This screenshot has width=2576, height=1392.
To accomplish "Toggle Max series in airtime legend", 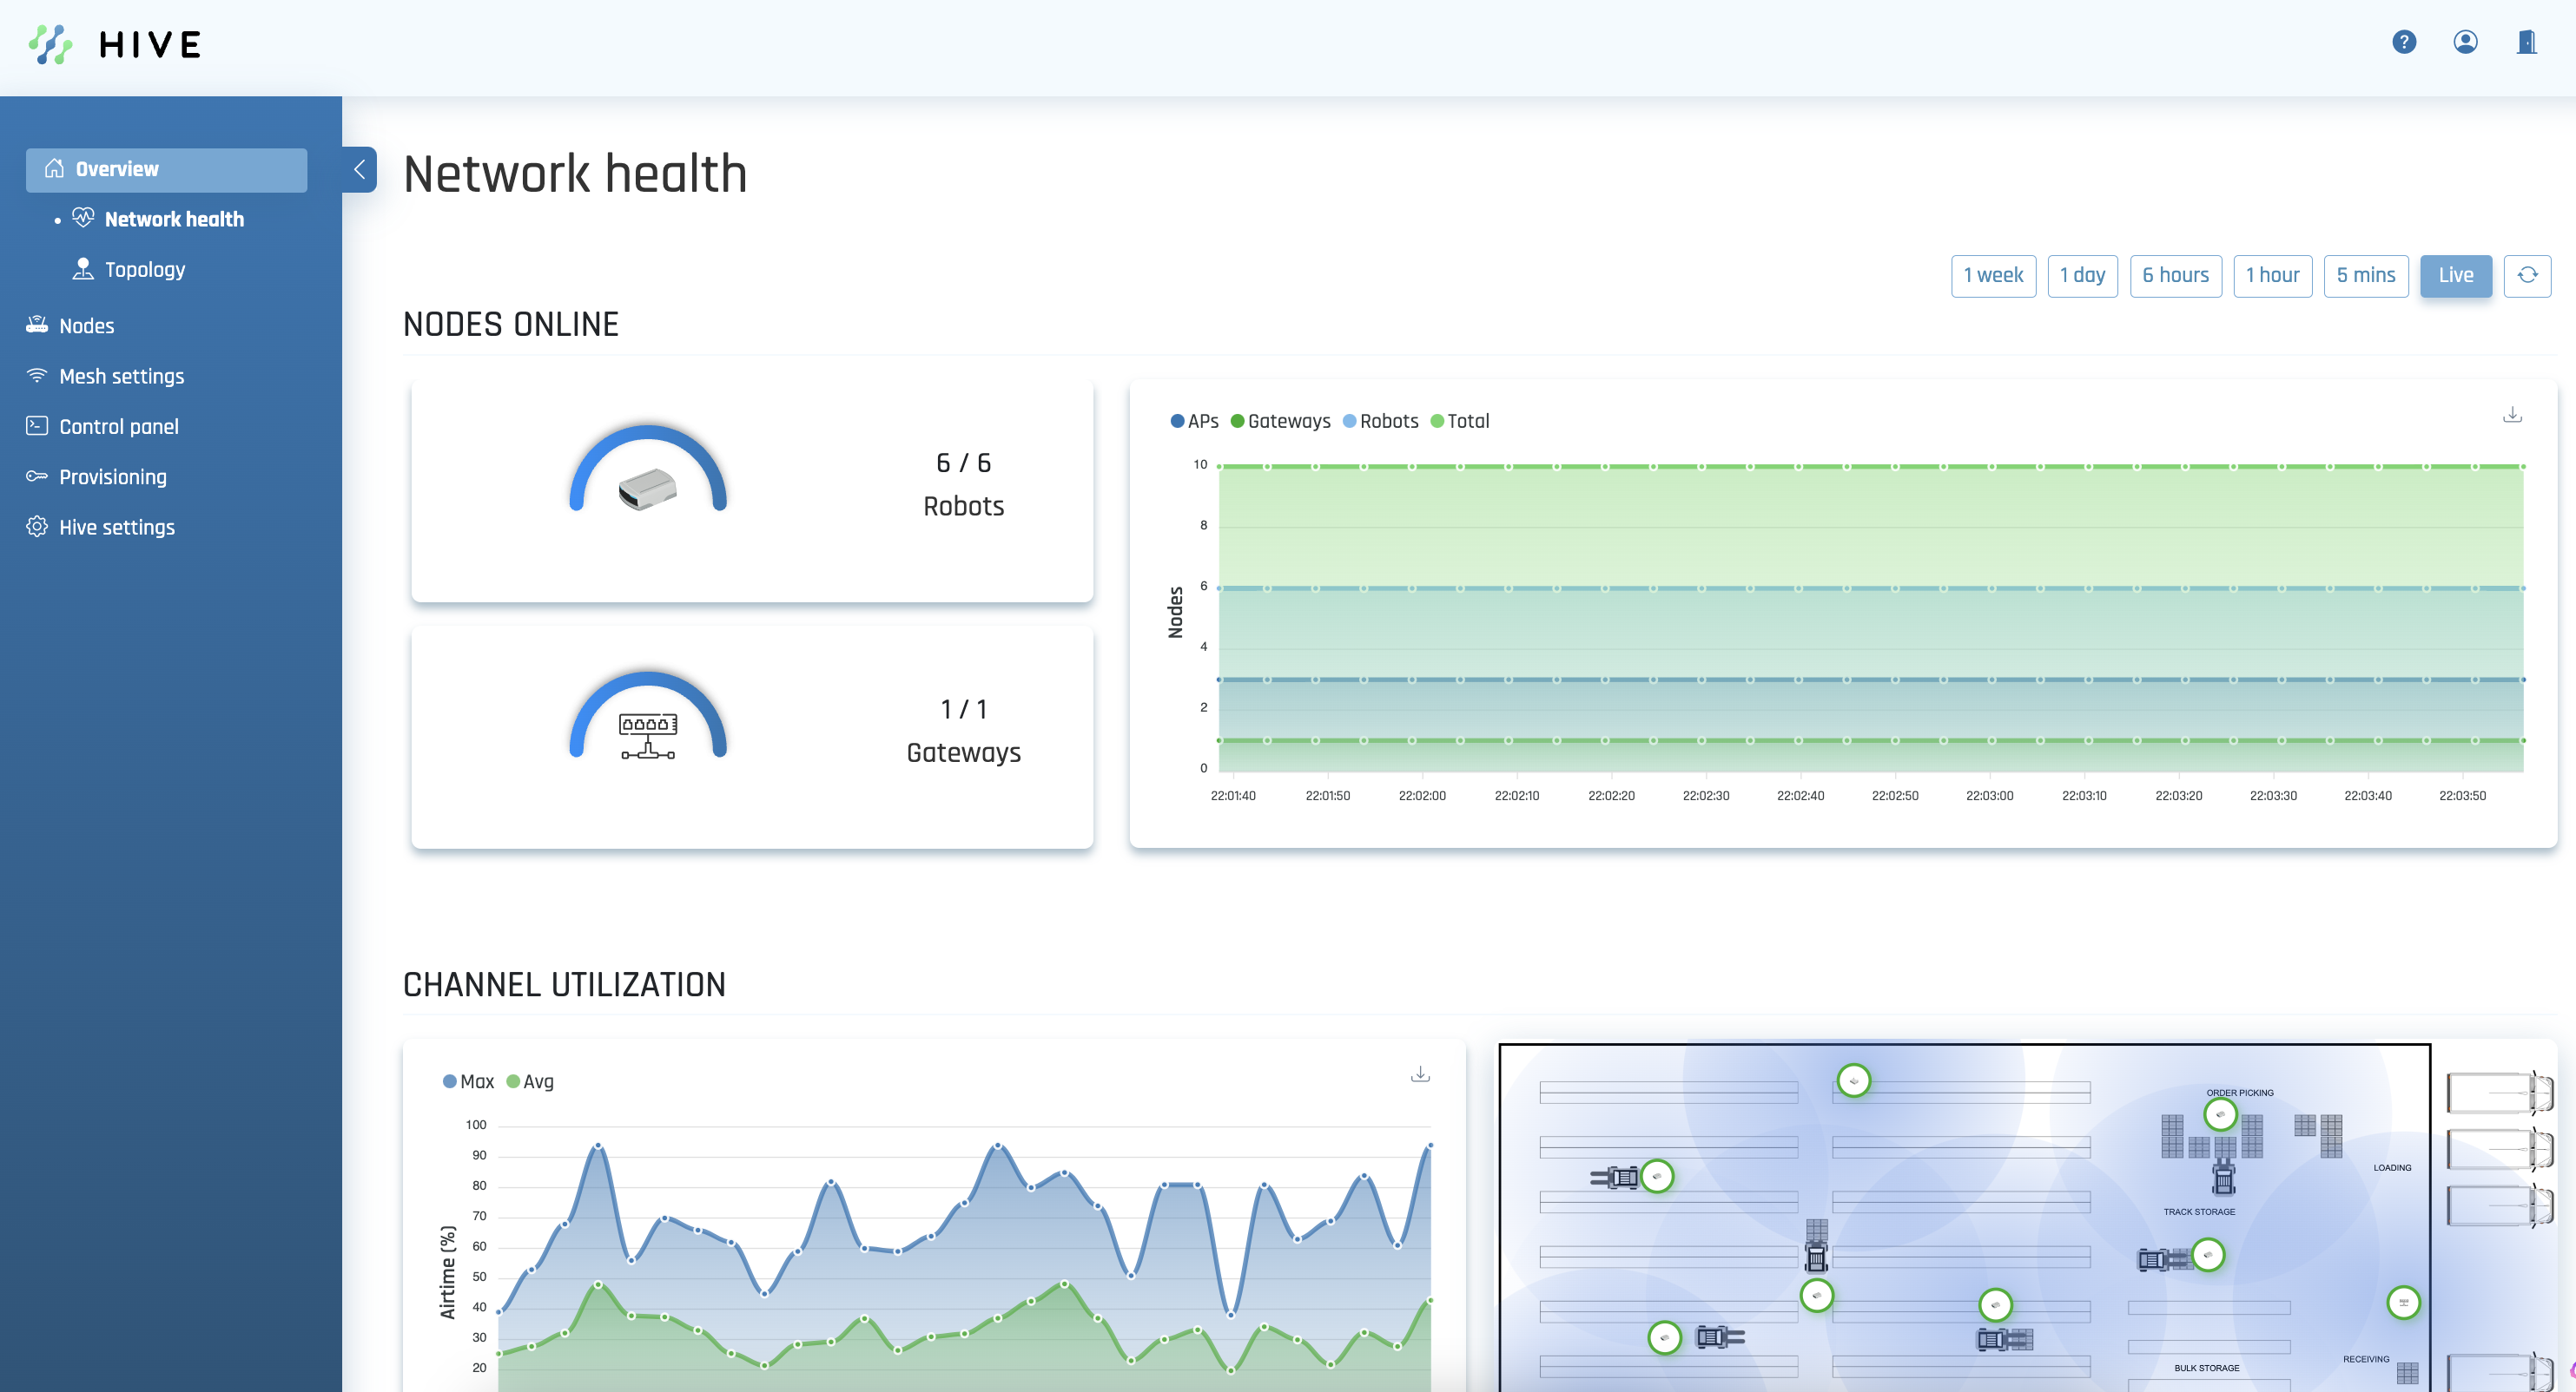I will tap(468, 1082).
